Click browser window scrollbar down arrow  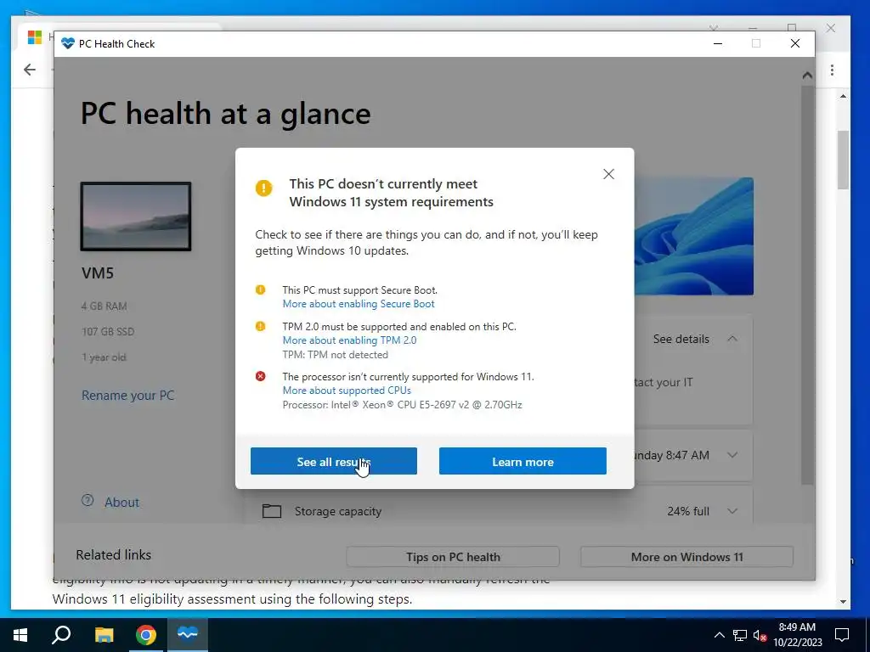[x=844, y=602]
